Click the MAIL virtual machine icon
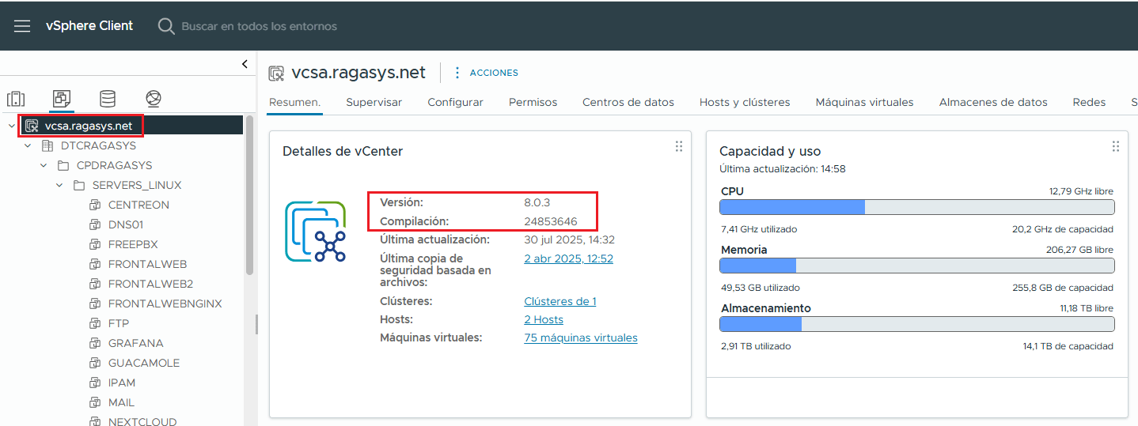Image resolution: width=1138 pixels, height=426 pixels. click(x=95, y=402)
